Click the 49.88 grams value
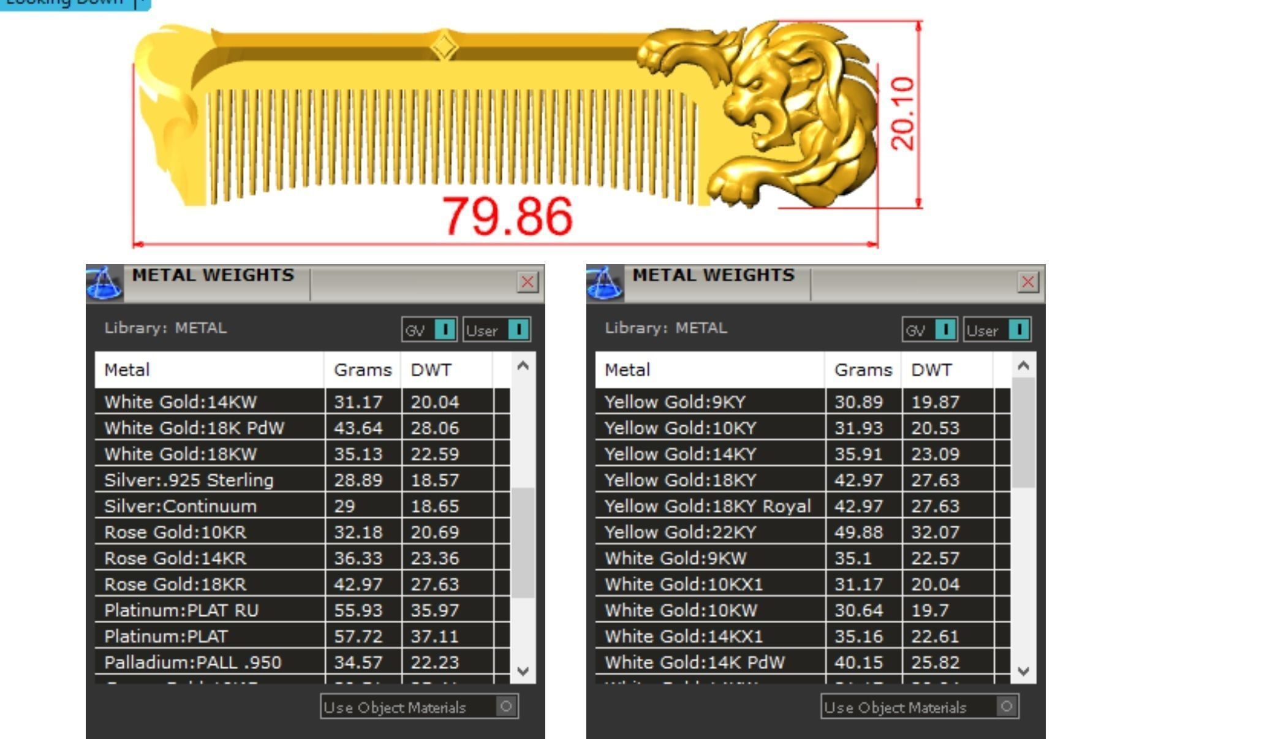This screenshot has height=739, width=1270. [x=859, y=532]
